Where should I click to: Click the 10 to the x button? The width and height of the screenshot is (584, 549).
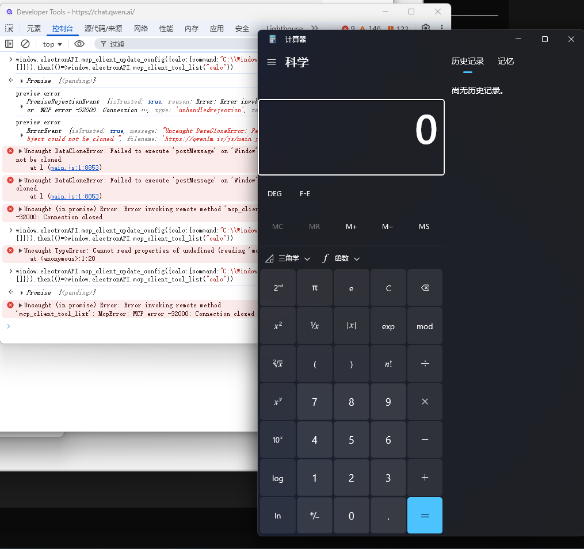pos(278,440)
